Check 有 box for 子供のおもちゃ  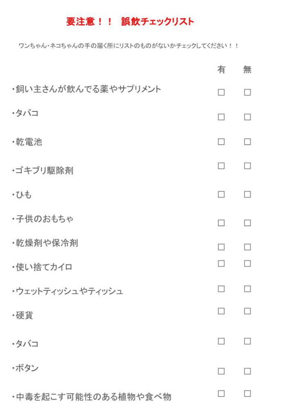[221, 223]
